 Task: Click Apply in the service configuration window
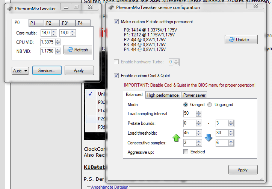243,170
